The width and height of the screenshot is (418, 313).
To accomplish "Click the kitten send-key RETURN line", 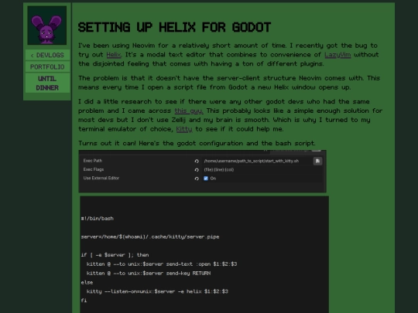I will click(149, 274).
